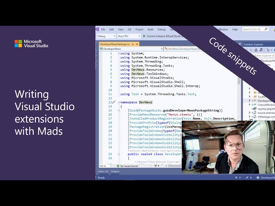Click the Current Instance start button label
This screenshot has width=275, height=206.
click(164, 36)
